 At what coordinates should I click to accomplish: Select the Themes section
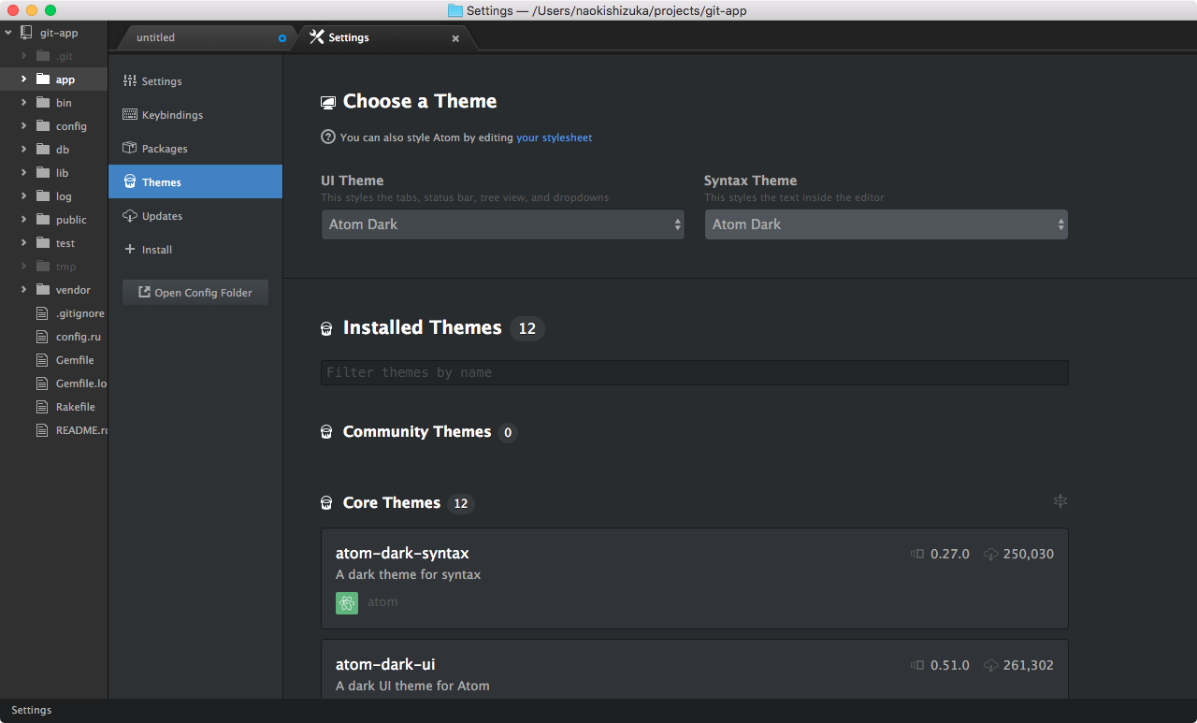coord(195,182)
